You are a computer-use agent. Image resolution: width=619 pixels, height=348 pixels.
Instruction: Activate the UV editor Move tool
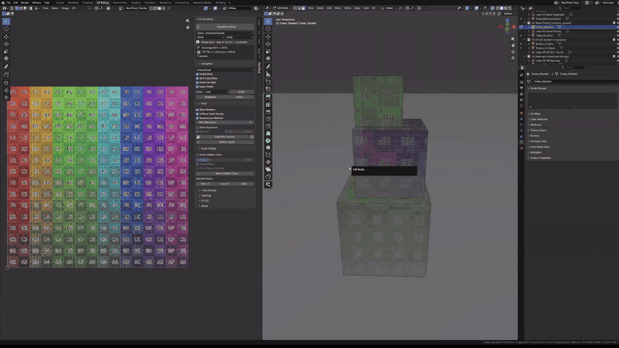click(x=6, y=37)
